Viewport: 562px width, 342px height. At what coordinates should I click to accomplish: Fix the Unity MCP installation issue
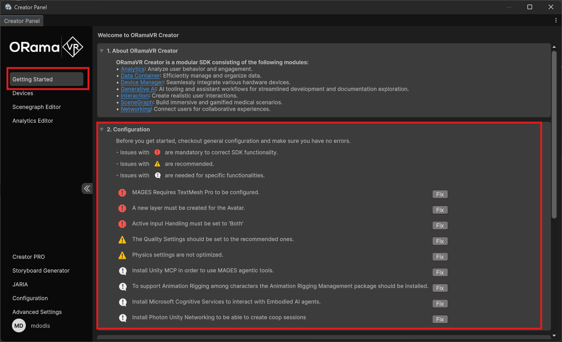point(440,273)
